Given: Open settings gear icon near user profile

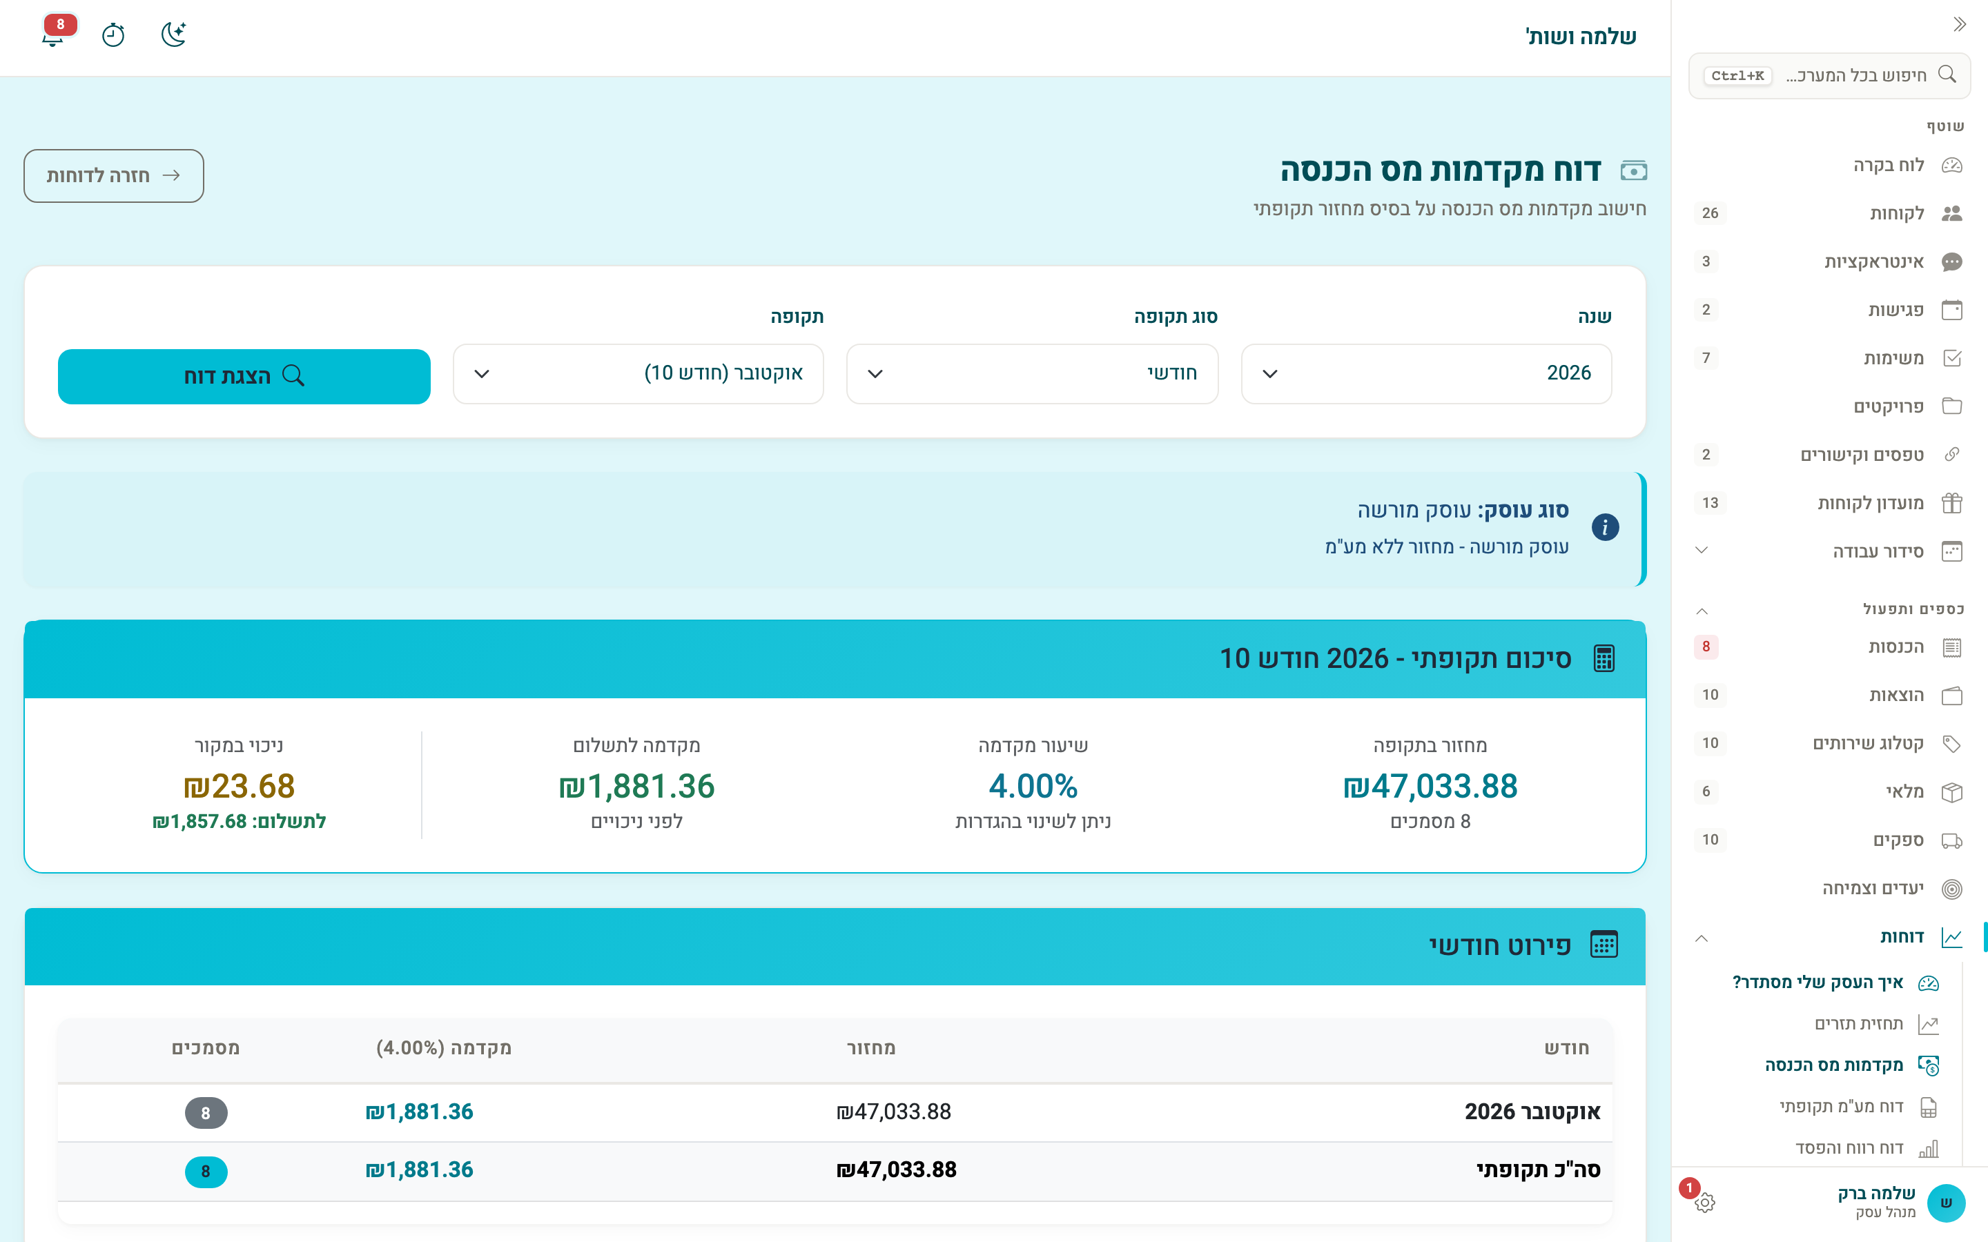Looking at the screenshot, I should click(1704, 1203).
